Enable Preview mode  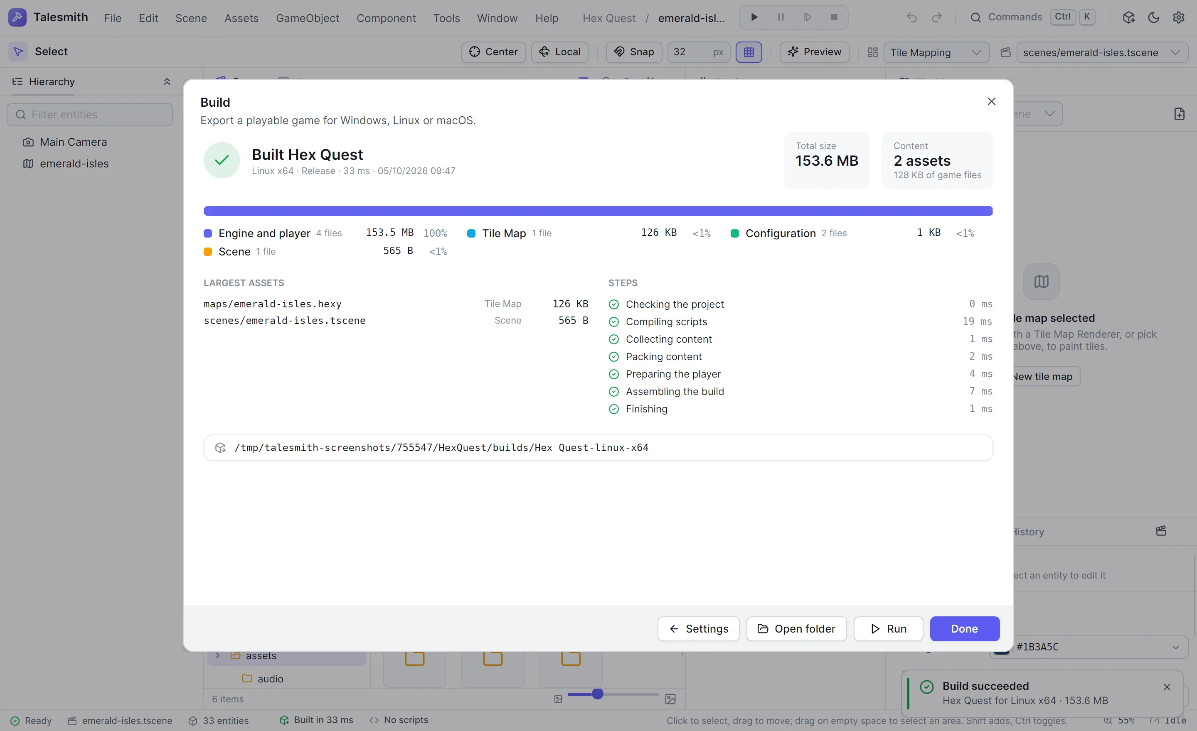pos(814,52)
